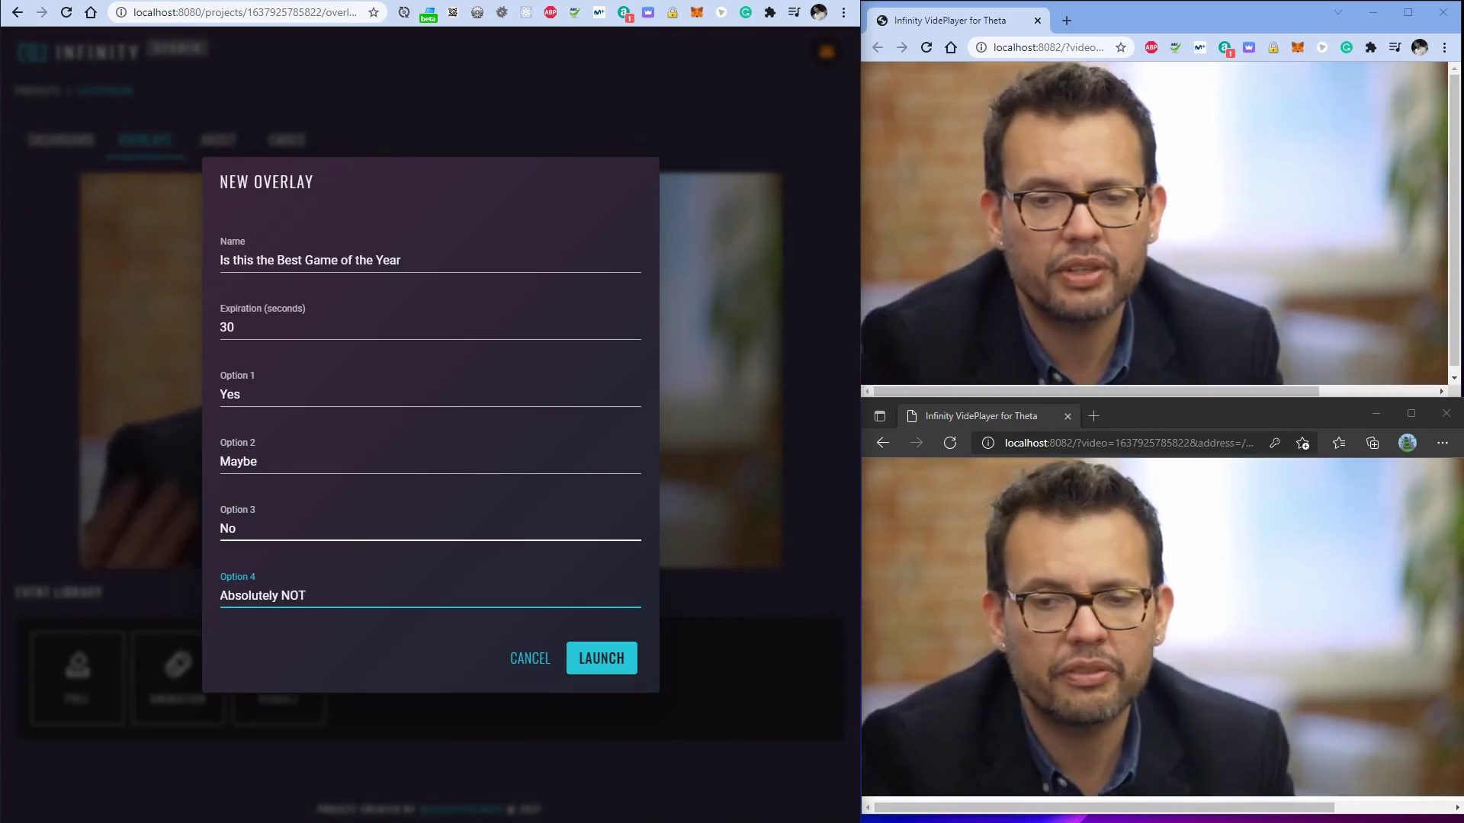Click the Option 2 input containing Maybe
Screen dimensions: 1464x823
[429, 461]
